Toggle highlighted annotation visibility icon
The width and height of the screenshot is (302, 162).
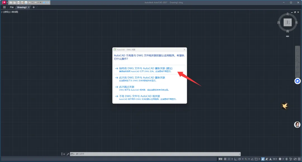(x=263, y=159)
